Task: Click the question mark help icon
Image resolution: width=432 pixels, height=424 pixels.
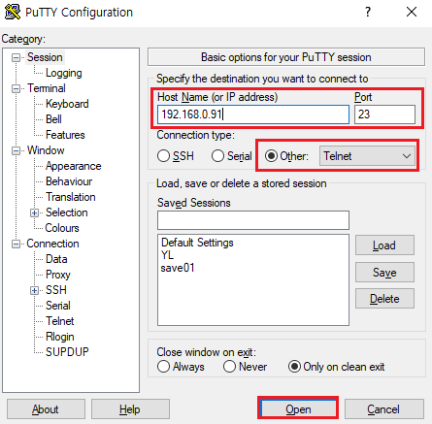Action: tap(368, 13)
